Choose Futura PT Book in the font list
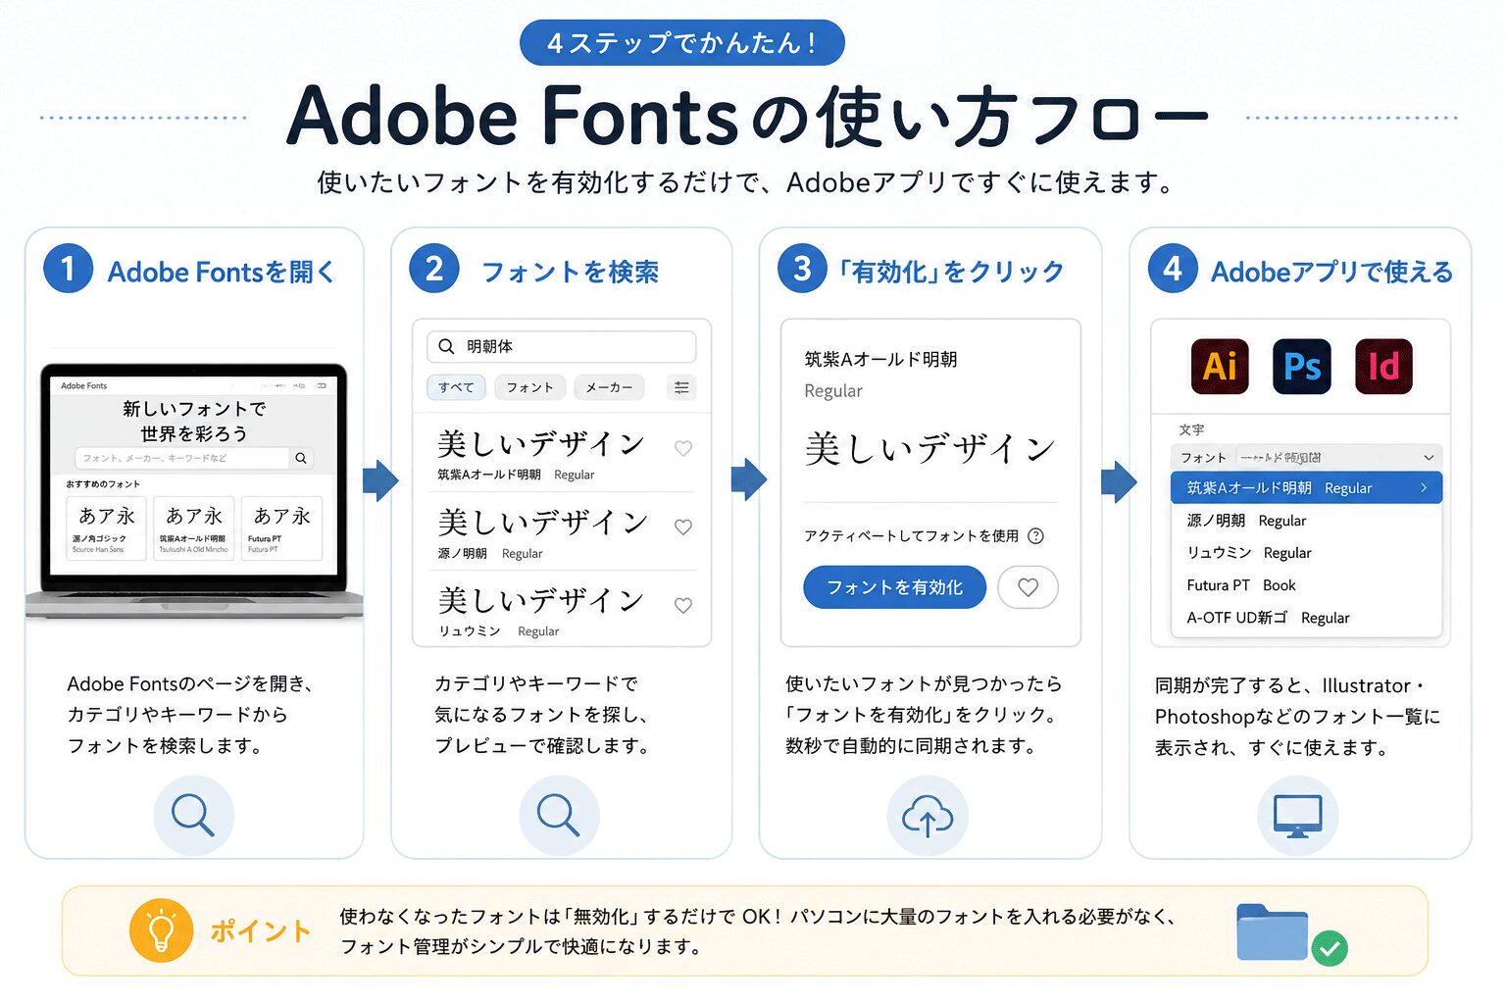The image size is (1506, 1004). pos(1306,585)
